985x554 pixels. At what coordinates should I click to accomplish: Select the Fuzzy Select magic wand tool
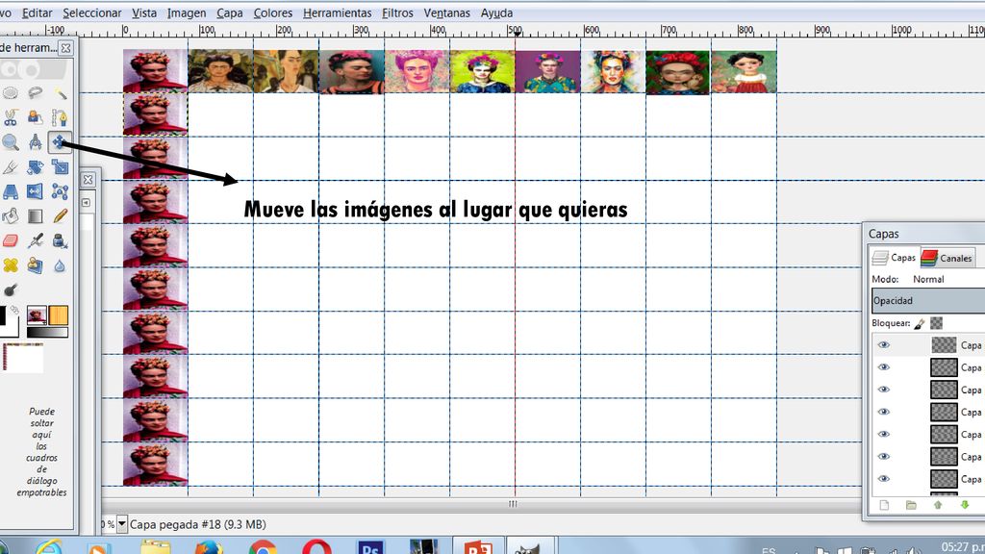[60, 93]
